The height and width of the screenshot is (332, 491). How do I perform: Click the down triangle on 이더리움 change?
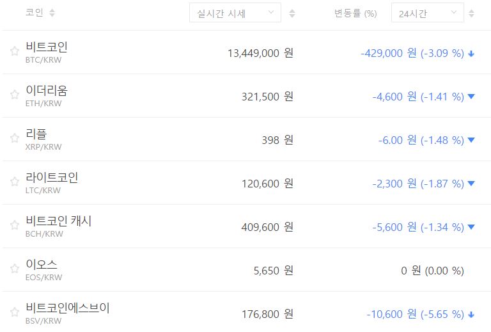pyautogui.click(x=471, y=97)
